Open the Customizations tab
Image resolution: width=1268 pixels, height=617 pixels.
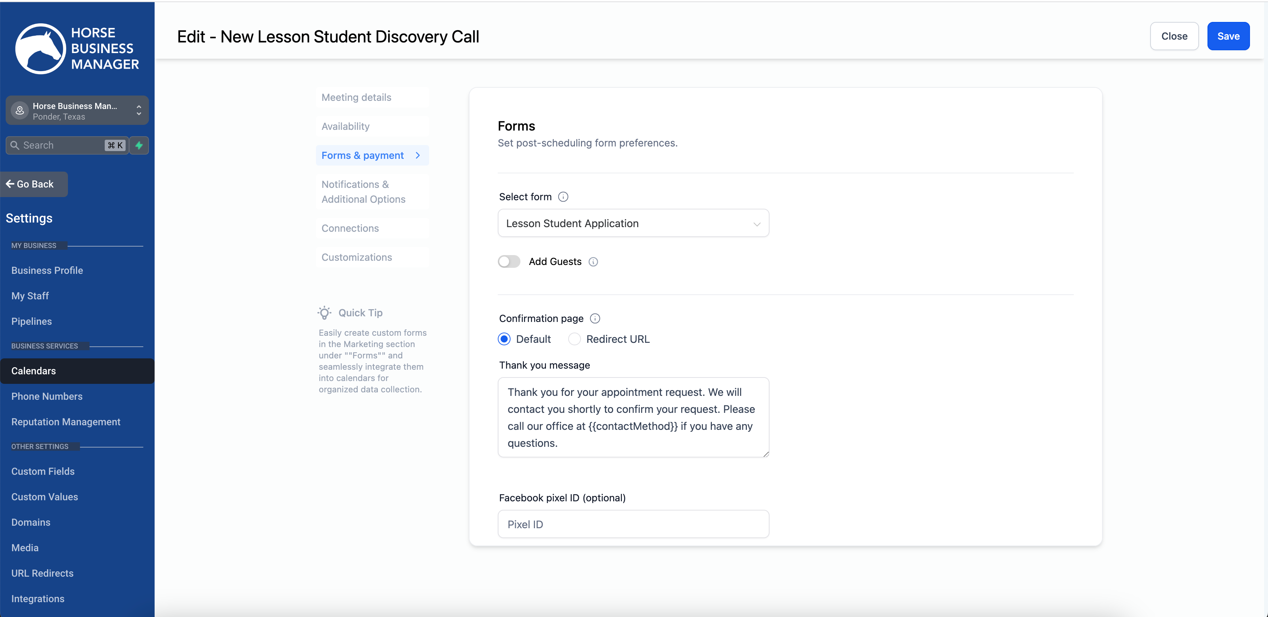[x=372, y=257]
